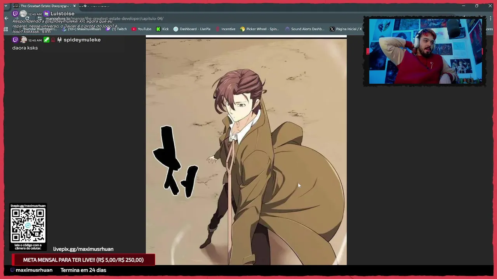Restore the browser window size
The height and width of the screenshot is (279, 497).
pyautogui.click(x=476, y=6)
